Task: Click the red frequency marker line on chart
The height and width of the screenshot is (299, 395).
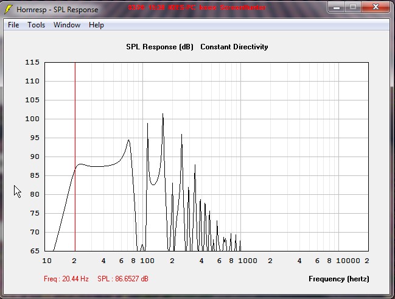Action: click(75, 157)
